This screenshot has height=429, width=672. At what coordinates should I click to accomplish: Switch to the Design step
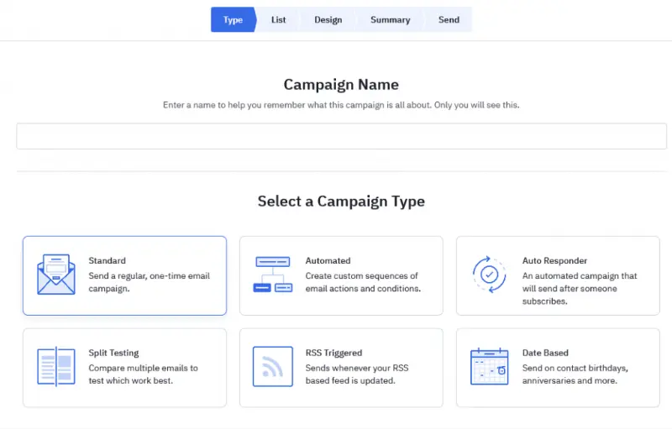pyautogui.click(x=328, y=20)
